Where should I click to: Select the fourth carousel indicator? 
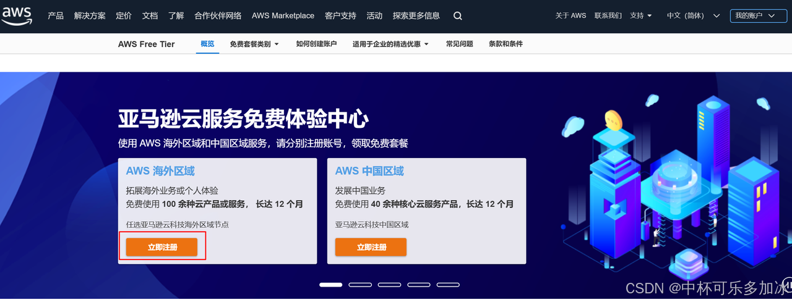pyautogui.click(x=419, y=285)
